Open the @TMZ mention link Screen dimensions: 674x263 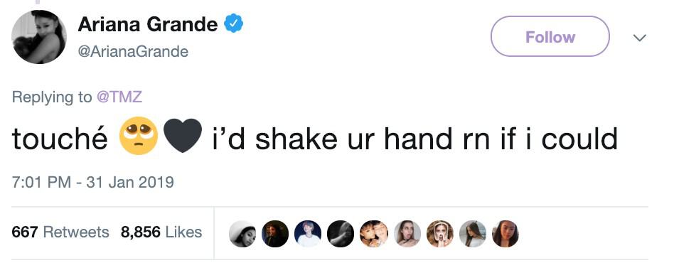click(119, 97)
